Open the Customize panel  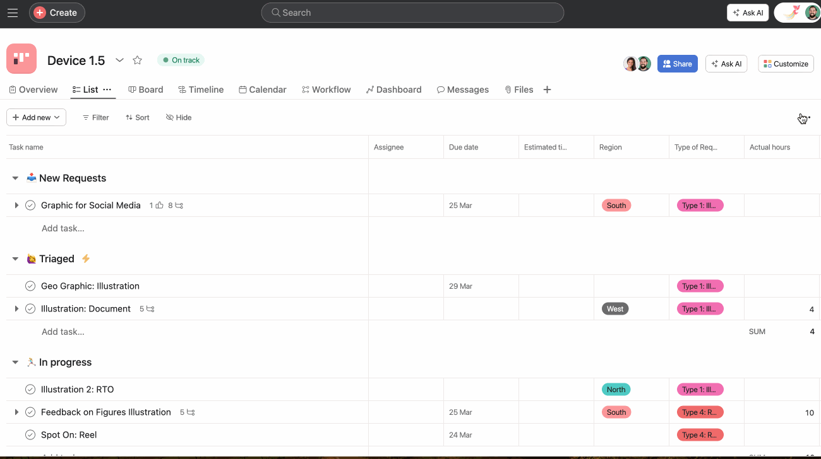pyautogui.click(x=786, y=63)
